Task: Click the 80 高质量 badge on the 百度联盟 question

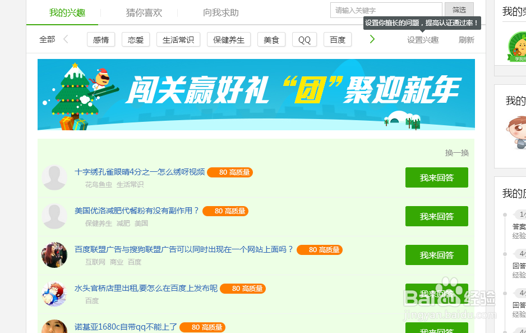Action: click(x=320, y=250)
